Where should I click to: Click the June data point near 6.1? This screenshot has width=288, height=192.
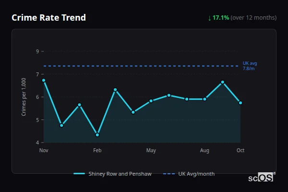click(169, 96)
